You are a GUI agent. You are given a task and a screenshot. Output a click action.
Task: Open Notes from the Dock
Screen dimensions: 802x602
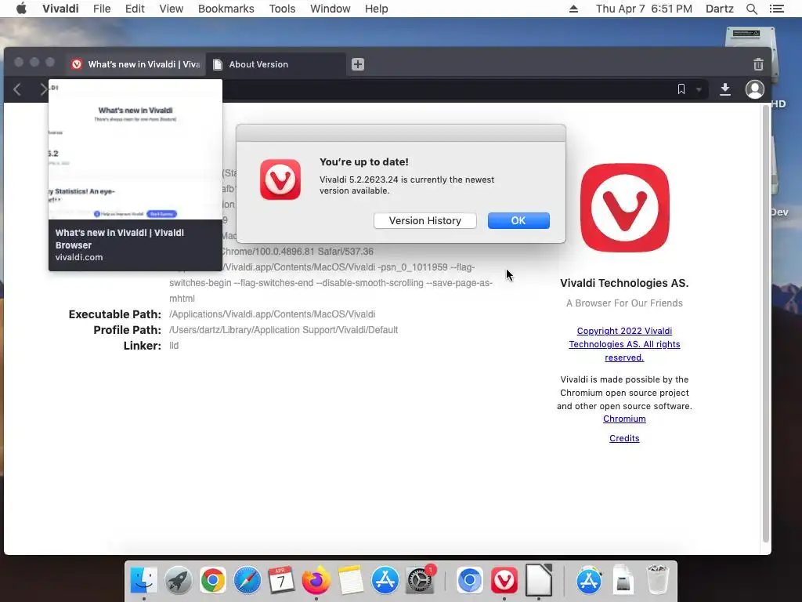coord(350,581)
